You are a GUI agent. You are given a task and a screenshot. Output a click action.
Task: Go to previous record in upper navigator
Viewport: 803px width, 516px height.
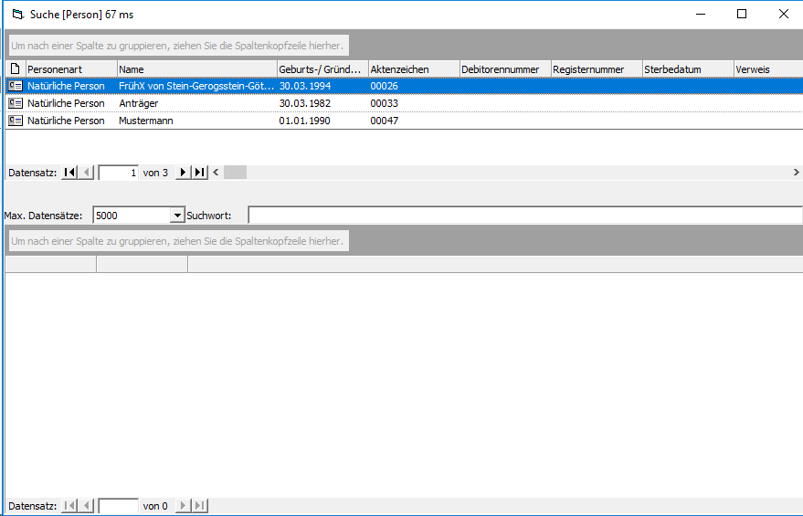tap(87, 173)
